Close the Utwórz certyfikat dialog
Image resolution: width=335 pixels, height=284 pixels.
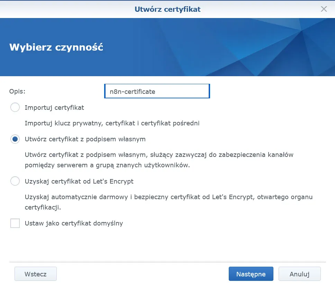324,9
